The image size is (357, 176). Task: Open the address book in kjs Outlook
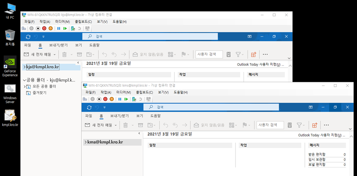coord(229,54)
